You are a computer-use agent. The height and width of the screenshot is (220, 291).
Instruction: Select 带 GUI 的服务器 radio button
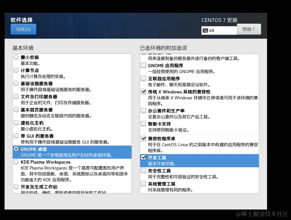[16, 136]
